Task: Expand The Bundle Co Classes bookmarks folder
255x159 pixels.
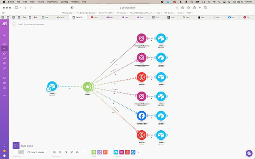Action: (86, 13)
